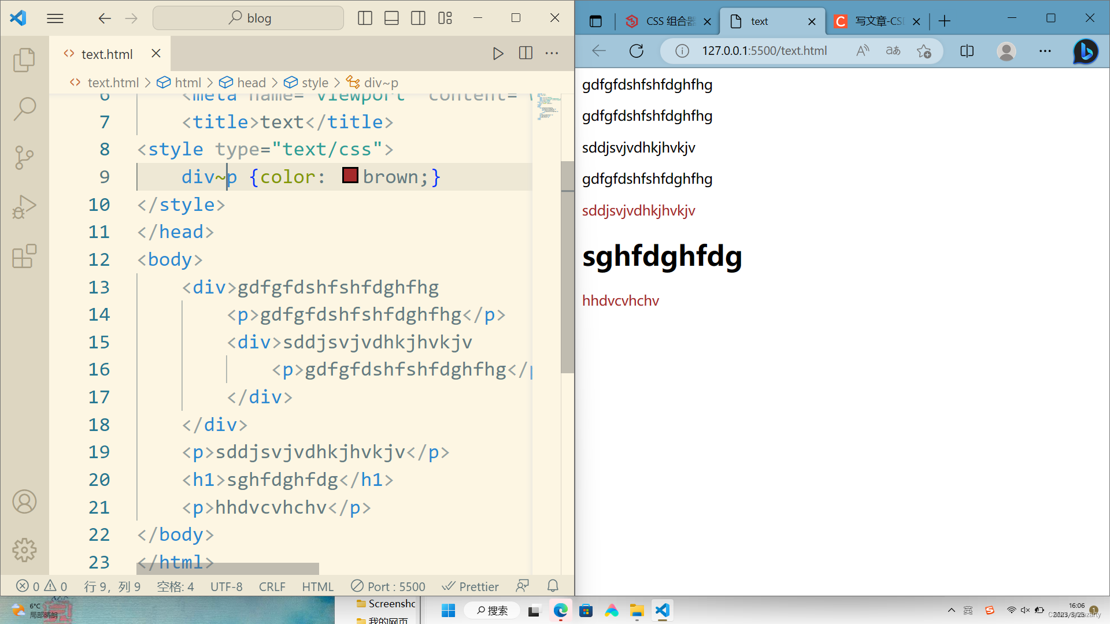Go forward in VS Code navigation
Image resolution: width=1110 pixels, height=624 pixels.
click(131, 18)
